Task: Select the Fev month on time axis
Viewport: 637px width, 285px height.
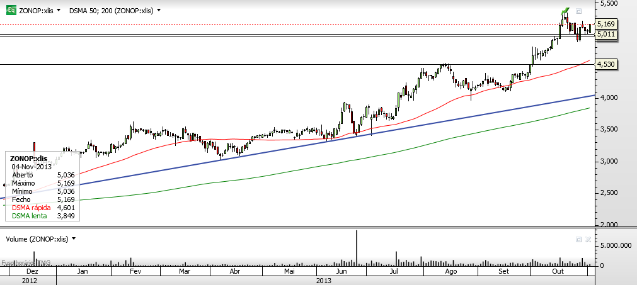Action: (134, 271)
